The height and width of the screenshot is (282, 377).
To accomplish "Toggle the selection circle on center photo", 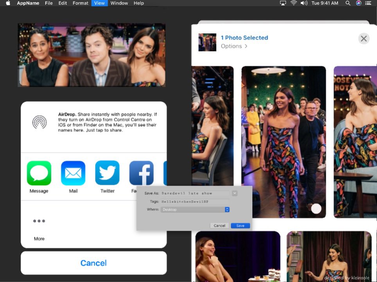I will pyautogui.click(x=316, y=208).
